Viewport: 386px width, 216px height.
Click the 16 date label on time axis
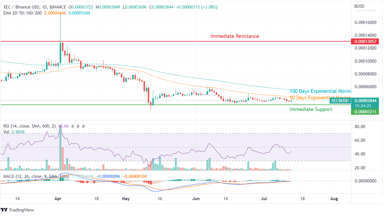coord(160,199)
